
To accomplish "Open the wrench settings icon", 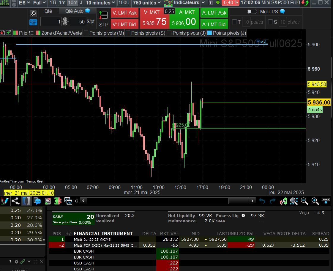I will click(33, 14).
